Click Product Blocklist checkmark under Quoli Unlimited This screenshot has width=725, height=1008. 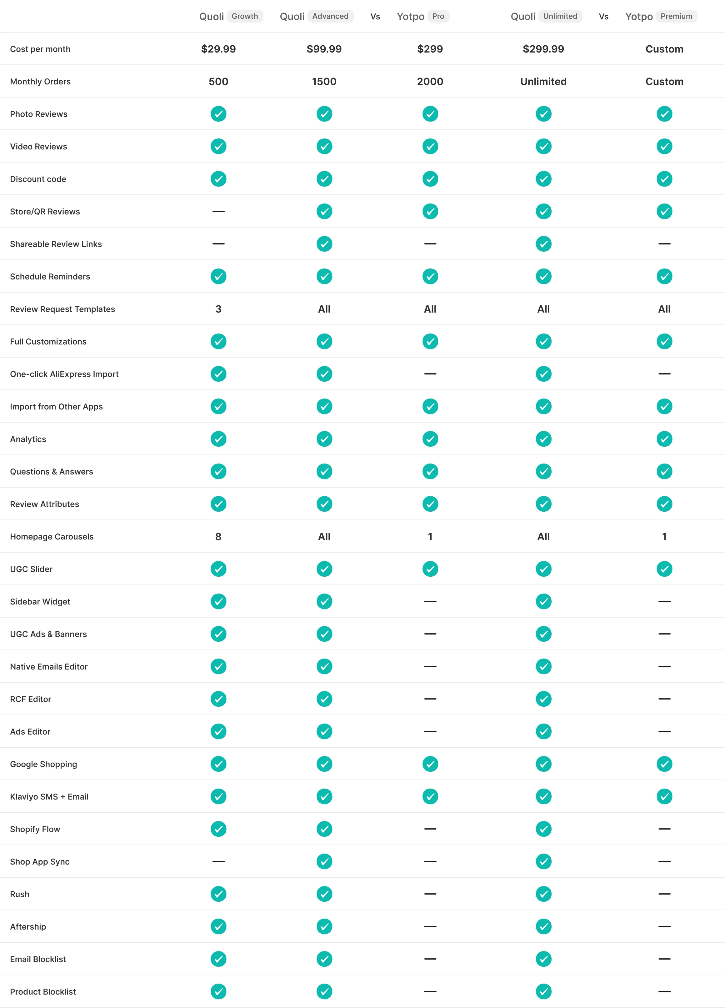coord(543,991)
